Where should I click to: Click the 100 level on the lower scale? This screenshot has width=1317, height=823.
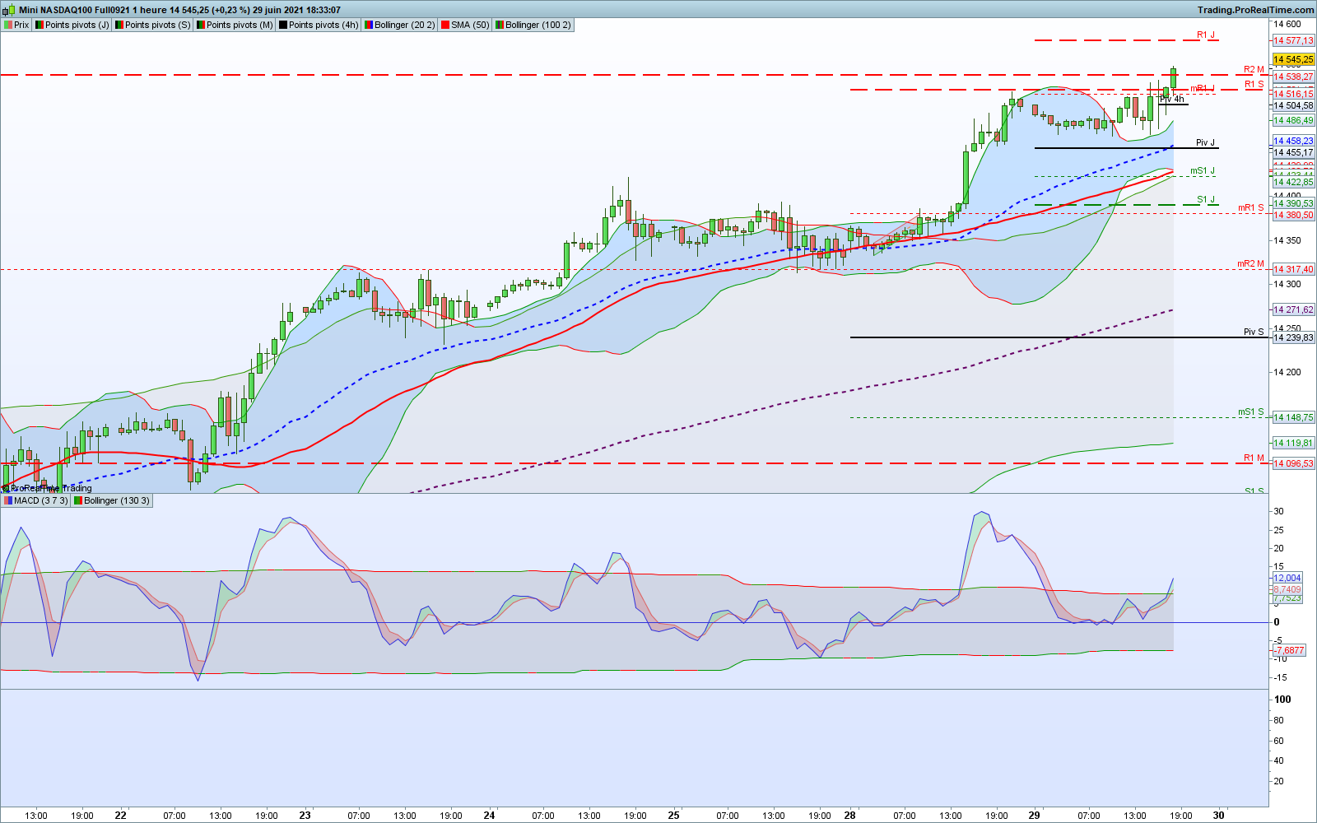[1282, 700]
